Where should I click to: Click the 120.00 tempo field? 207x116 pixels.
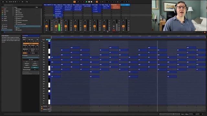[x=10, y=2]
